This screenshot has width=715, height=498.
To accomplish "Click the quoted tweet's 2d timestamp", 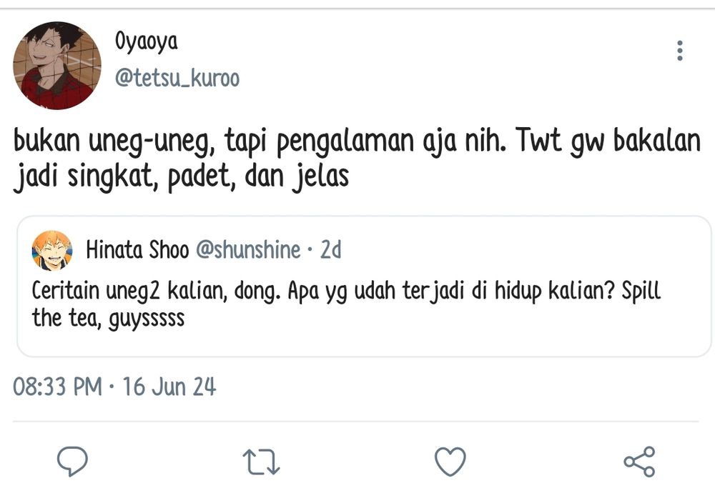I will point(330,250).
